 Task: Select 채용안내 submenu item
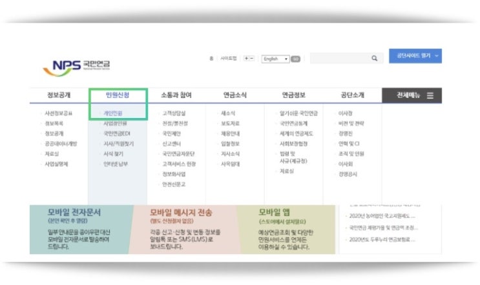pyautogui.click(x=230, y=133)
